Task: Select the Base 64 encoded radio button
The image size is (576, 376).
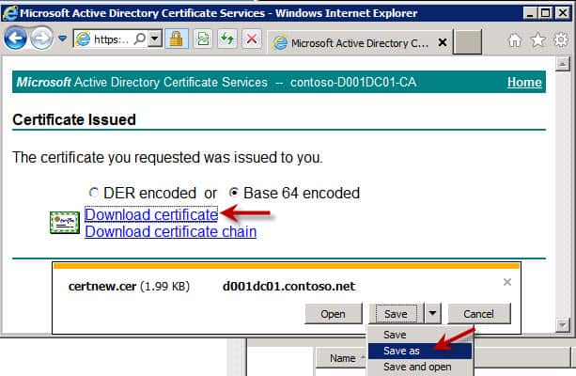Action: [x=234, y=193]
